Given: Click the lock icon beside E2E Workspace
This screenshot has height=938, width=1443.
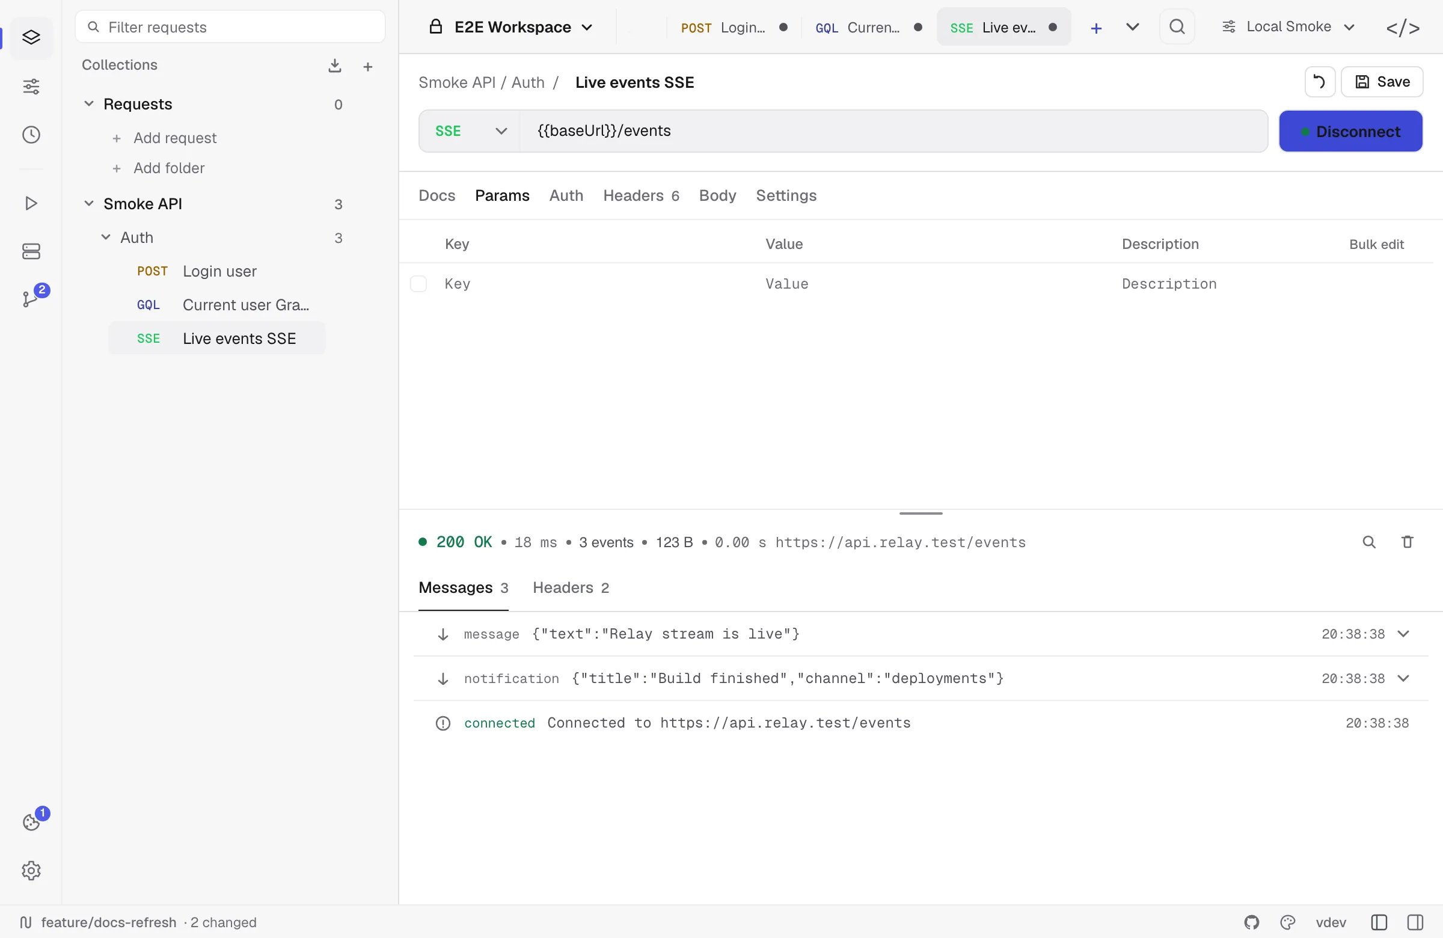Looking at the screenshot, I should point(435,26).
